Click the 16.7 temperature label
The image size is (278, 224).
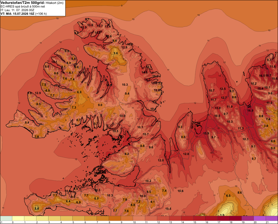(268, 75)
